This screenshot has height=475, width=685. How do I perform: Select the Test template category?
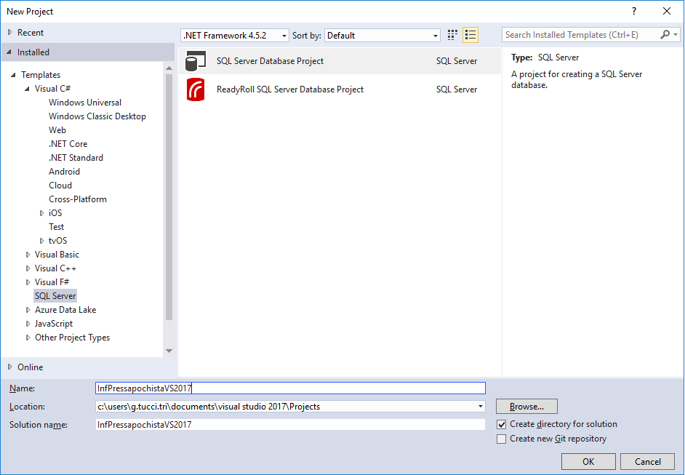[56, 227]
